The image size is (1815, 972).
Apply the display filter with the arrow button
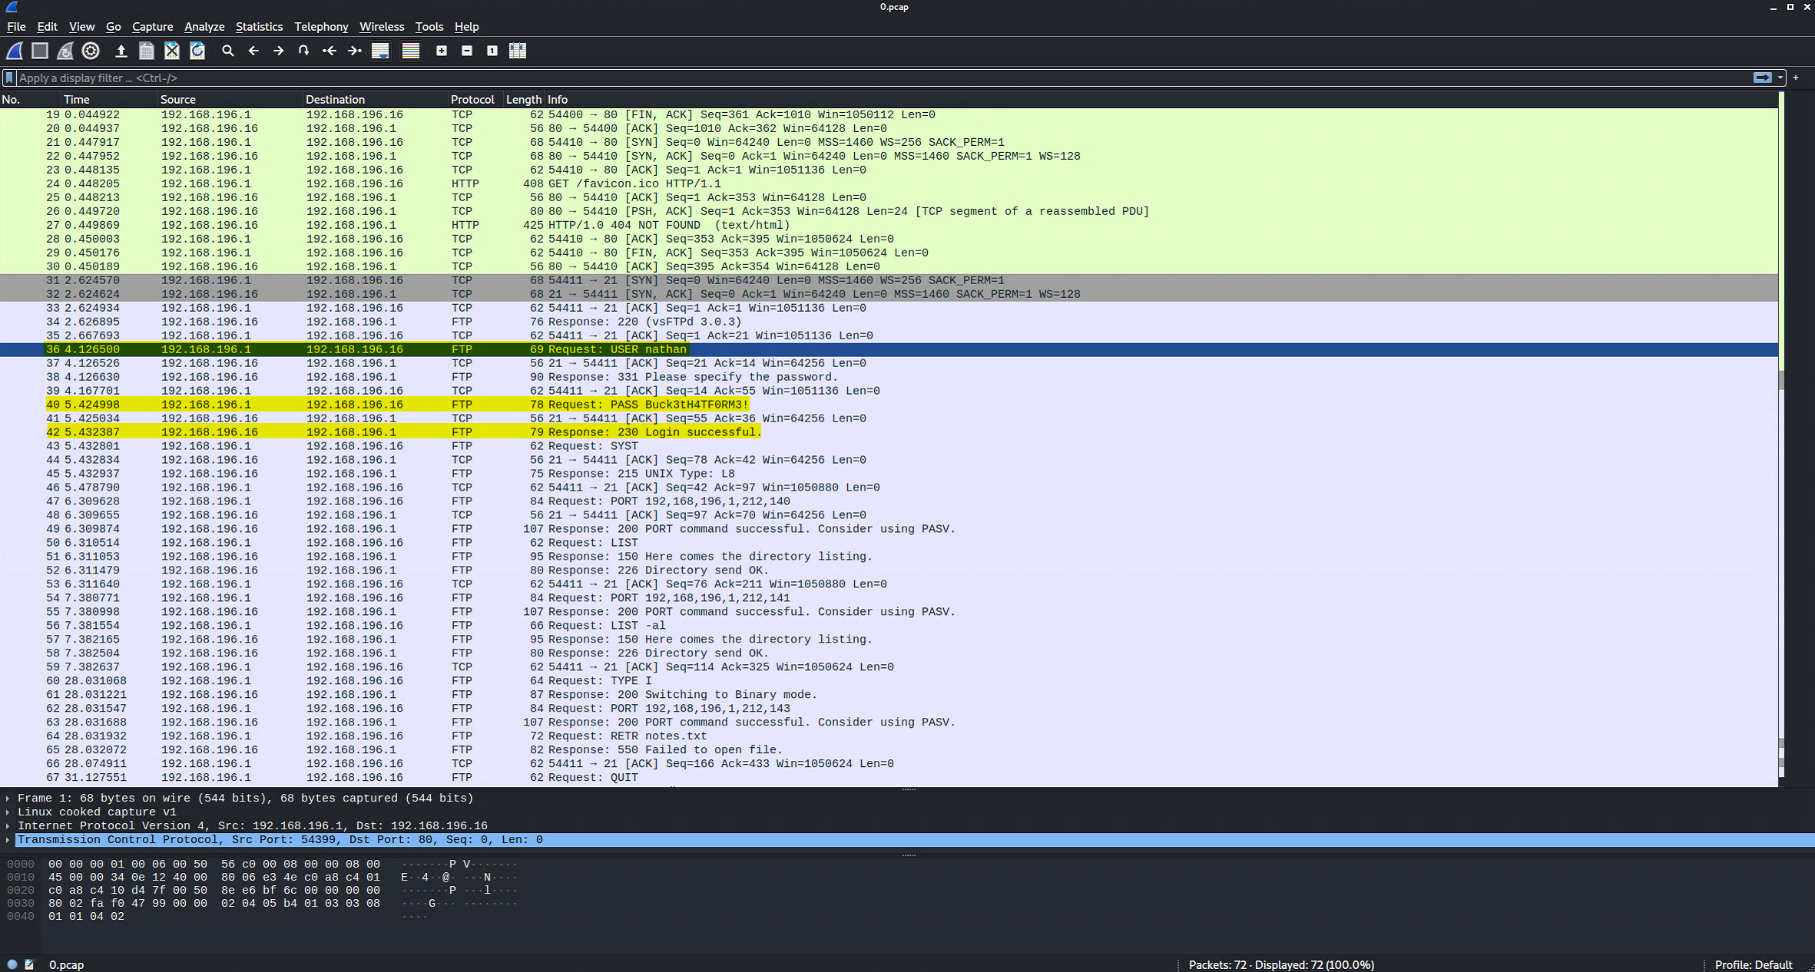[1761, 78]
